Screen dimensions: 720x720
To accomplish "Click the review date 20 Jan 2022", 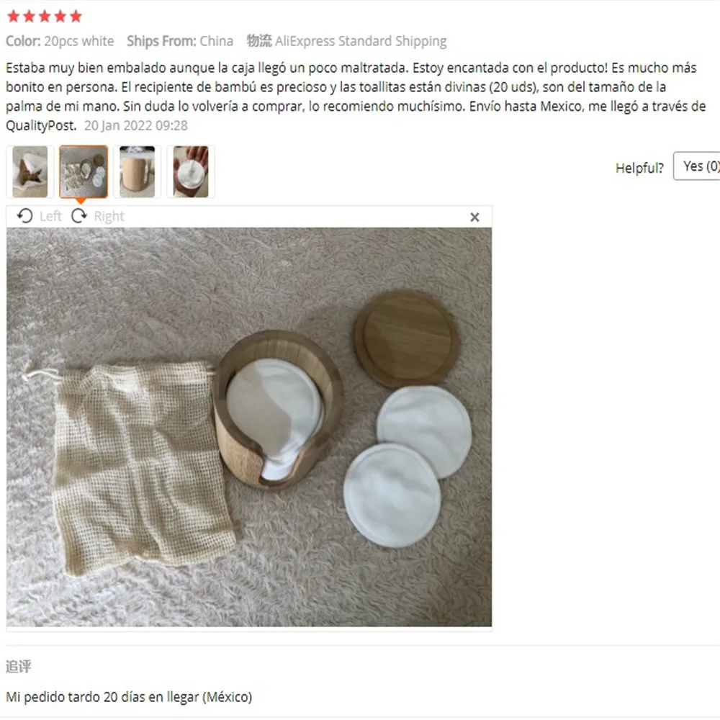I will (136, 126).
